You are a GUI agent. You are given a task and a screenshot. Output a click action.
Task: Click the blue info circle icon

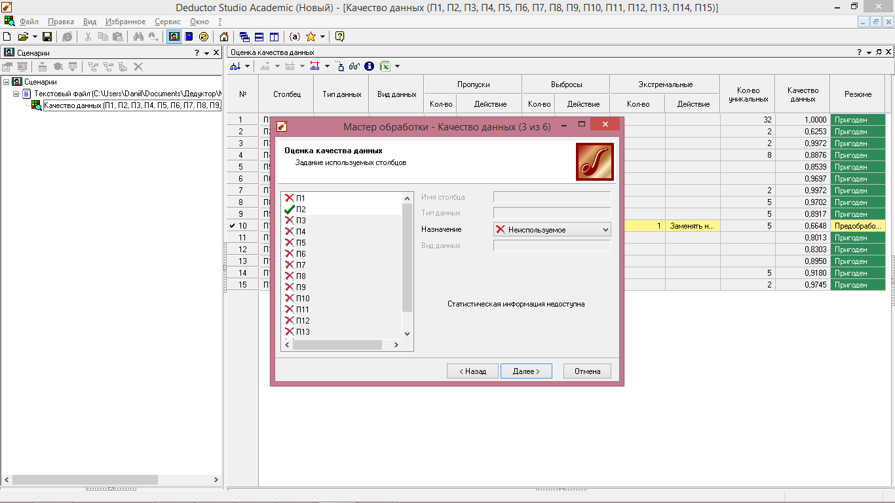point(369,66)
